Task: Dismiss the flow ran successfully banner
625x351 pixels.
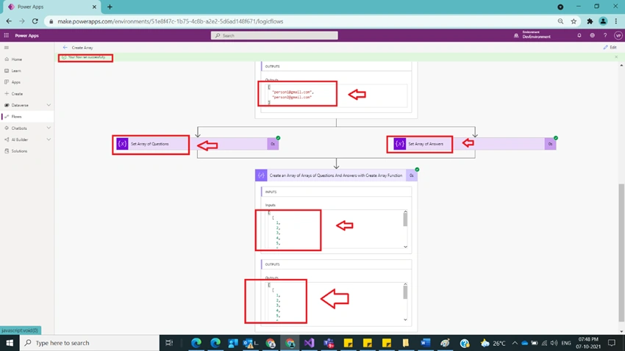Action: [x=616, y=57]
